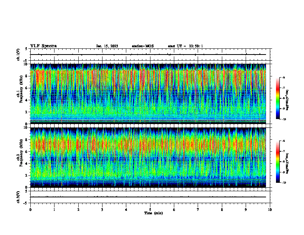Click the 'Time (min)' x-axis label

154,213
